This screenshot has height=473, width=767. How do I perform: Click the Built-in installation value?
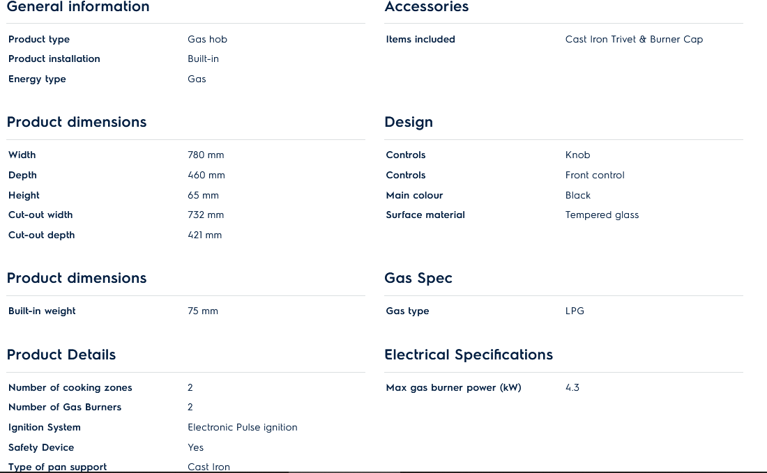click(x=203, y=59)
